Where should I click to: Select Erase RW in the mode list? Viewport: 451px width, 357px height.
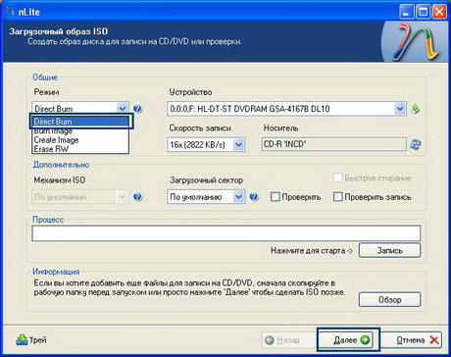click(x=80, y=149)
